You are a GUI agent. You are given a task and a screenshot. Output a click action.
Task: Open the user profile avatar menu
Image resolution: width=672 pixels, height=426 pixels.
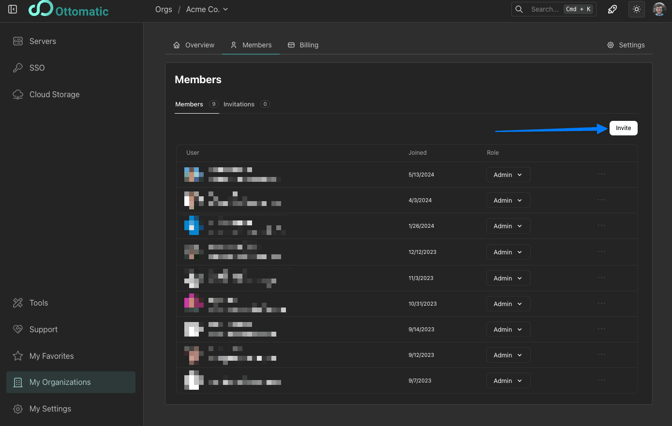(659, 9)
